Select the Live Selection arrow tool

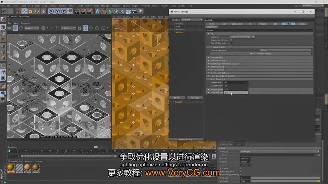18,11
